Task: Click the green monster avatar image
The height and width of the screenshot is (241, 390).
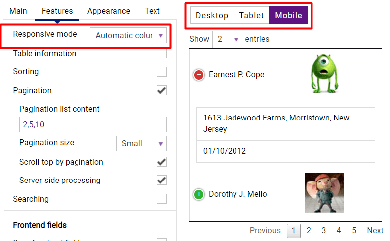Action: point(324,73)
